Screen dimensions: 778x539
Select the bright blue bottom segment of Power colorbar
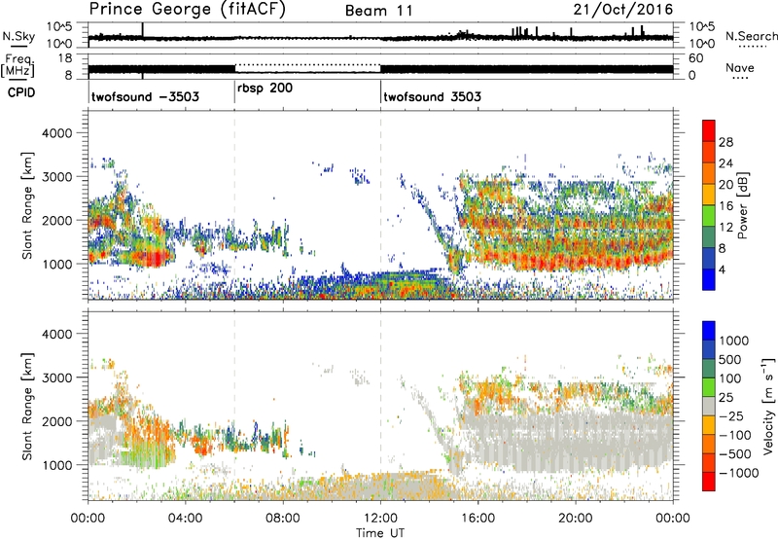click(709, 279)
